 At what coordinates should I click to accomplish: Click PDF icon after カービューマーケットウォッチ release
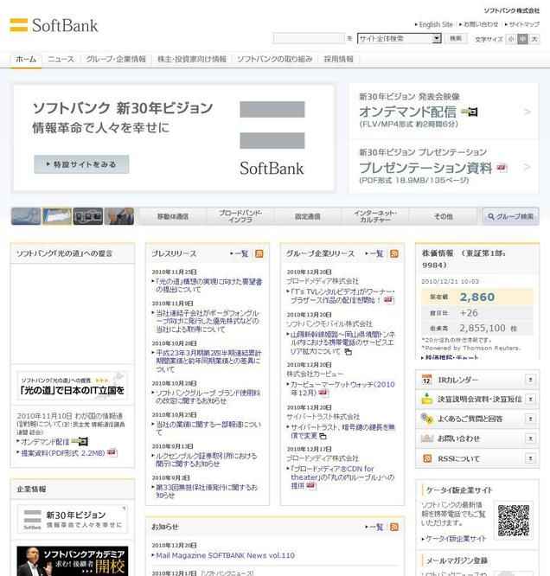coord(323,393)
